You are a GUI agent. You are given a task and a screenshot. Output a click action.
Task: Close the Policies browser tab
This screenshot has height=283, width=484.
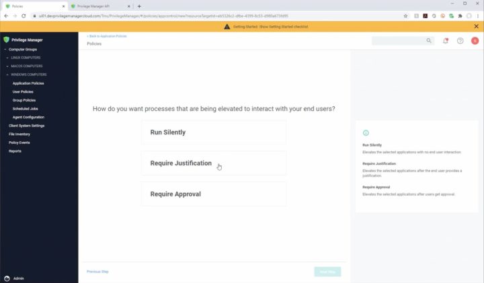pyautogui.click(x=64, y=6)
